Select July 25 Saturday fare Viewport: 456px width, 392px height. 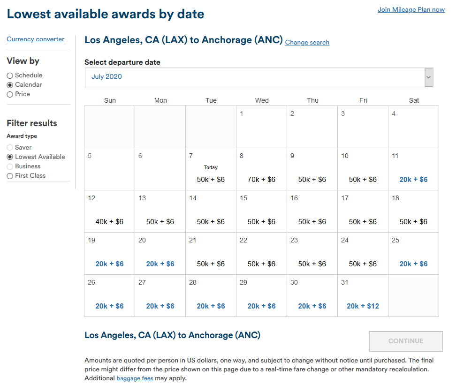point(413,264)
